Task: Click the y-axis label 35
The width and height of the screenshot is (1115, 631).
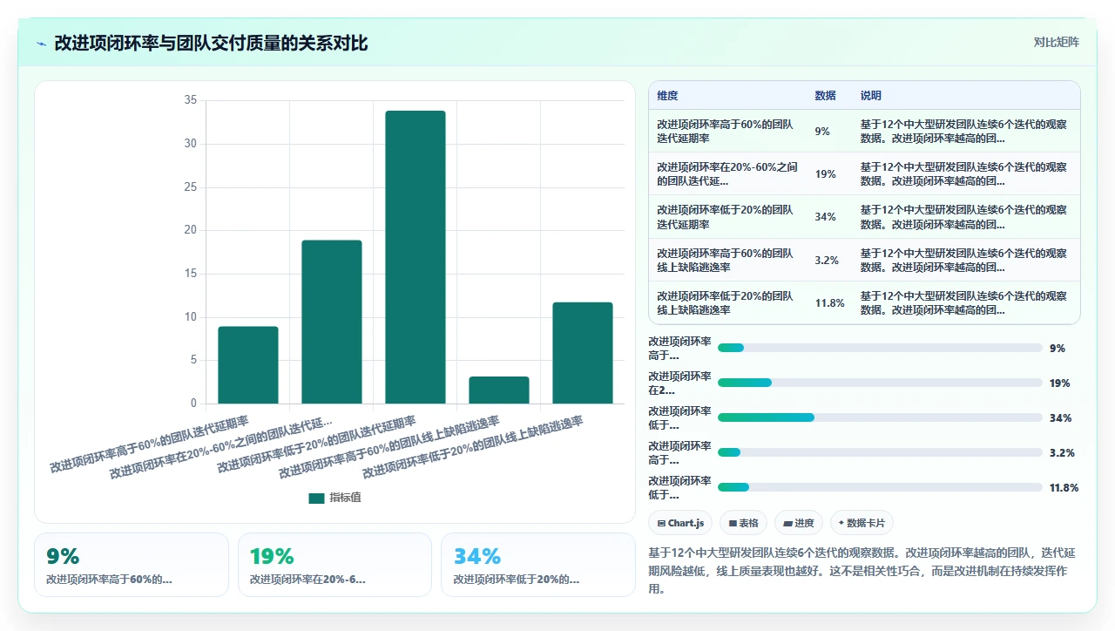Action: 190,100
